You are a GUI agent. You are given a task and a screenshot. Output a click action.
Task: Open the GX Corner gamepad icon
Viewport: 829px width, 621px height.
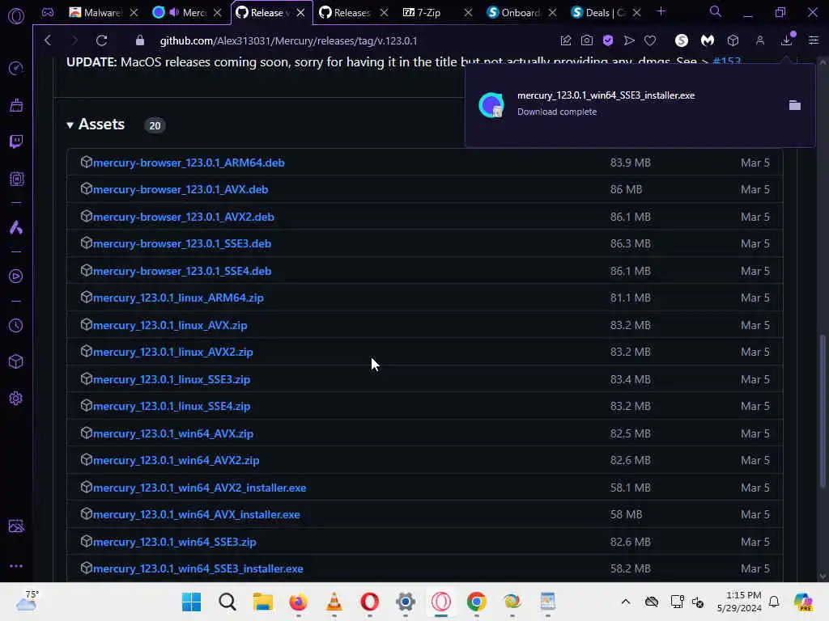pos(48,12)
